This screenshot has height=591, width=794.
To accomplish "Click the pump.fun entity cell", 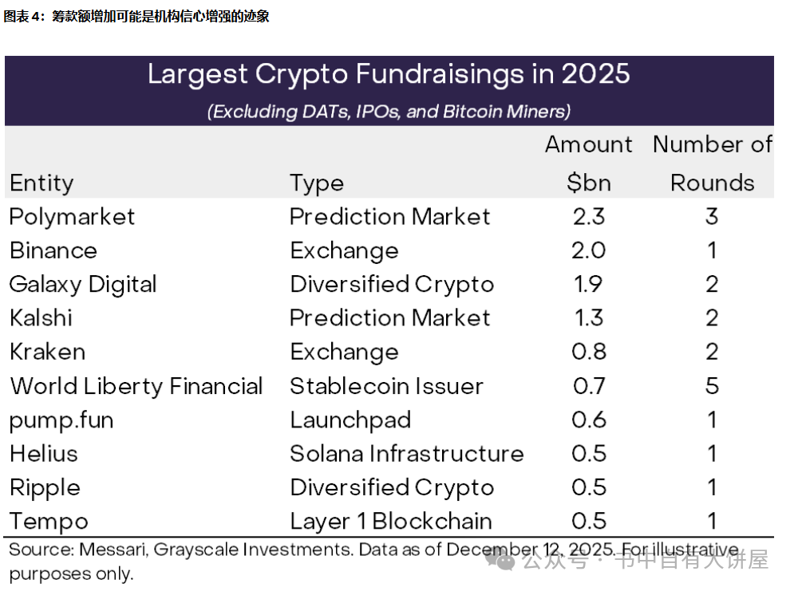I will (x=61, y=420).
